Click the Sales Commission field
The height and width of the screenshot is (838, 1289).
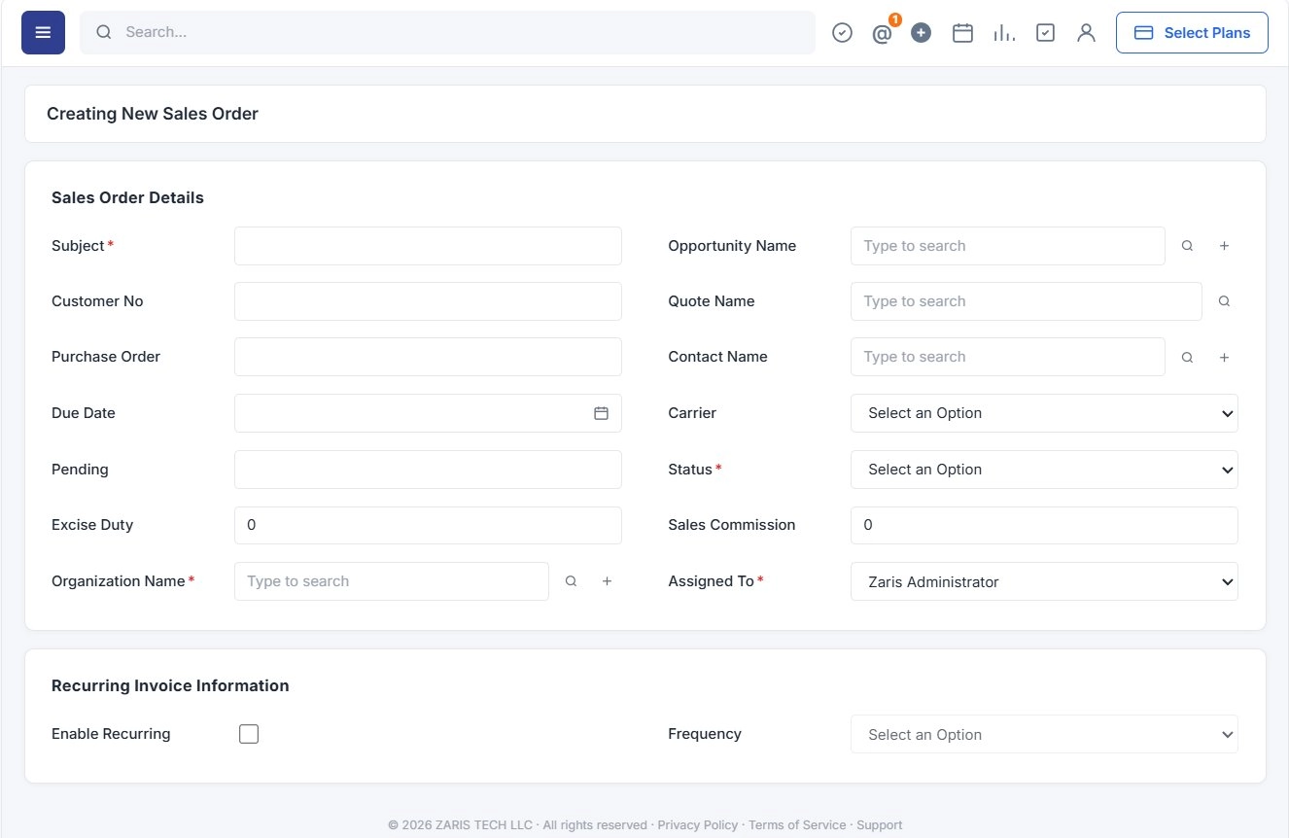[1044, 525]
